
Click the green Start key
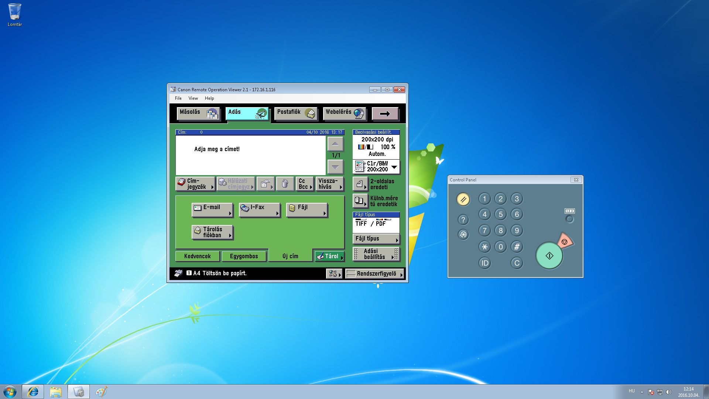549,256
